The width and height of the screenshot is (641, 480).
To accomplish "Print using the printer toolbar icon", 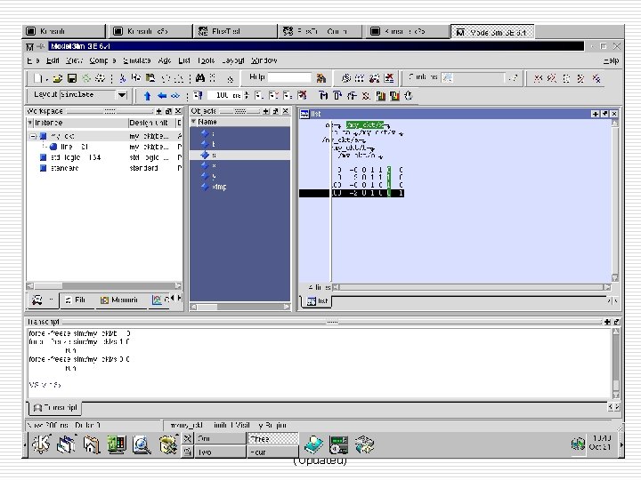I will click(100, 78).
